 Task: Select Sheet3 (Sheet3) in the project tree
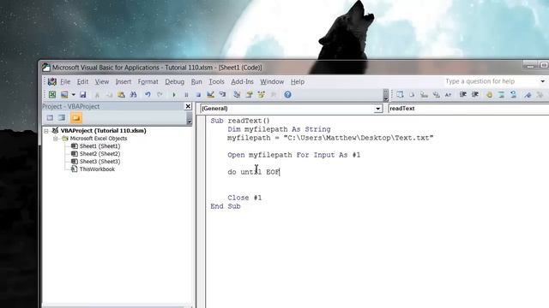(100, 162)
